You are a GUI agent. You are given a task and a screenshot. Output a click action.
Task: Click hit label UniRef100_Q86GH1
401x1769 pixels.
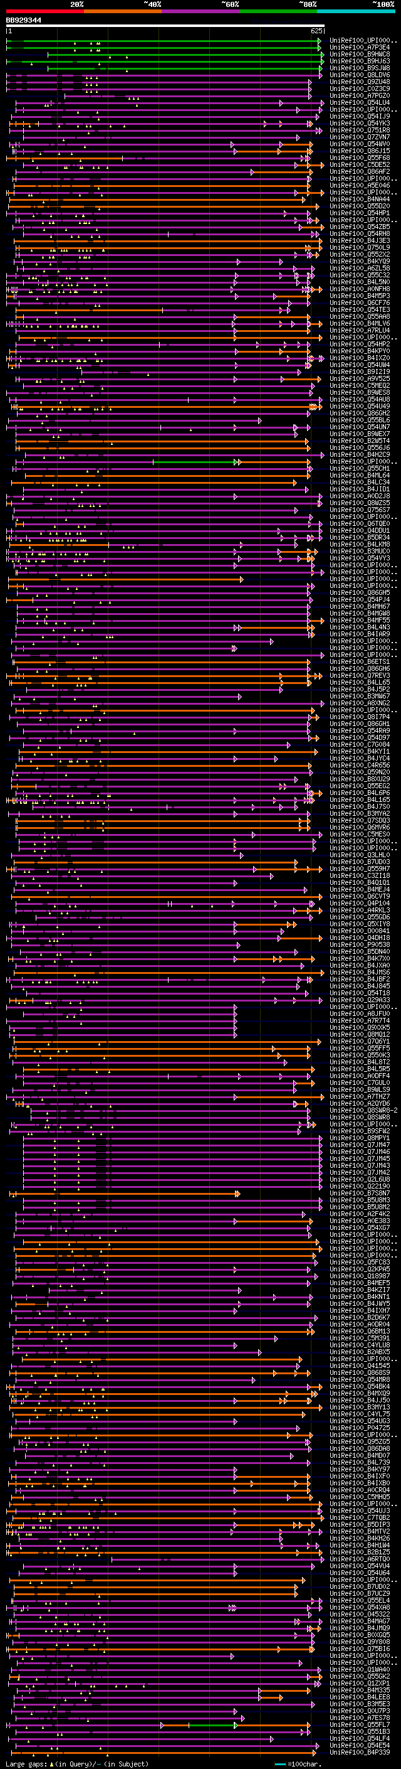[x=360, y=724]
